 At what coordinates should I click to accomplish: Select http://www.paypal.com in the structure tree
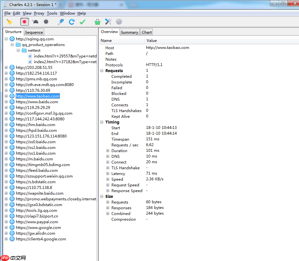[x=37, y=222]
